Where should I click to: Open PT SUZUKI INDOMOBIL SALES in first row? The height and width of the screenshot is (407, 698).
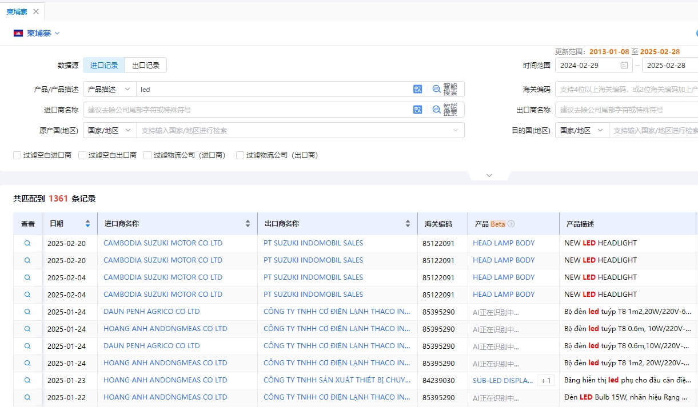(313, 243)
